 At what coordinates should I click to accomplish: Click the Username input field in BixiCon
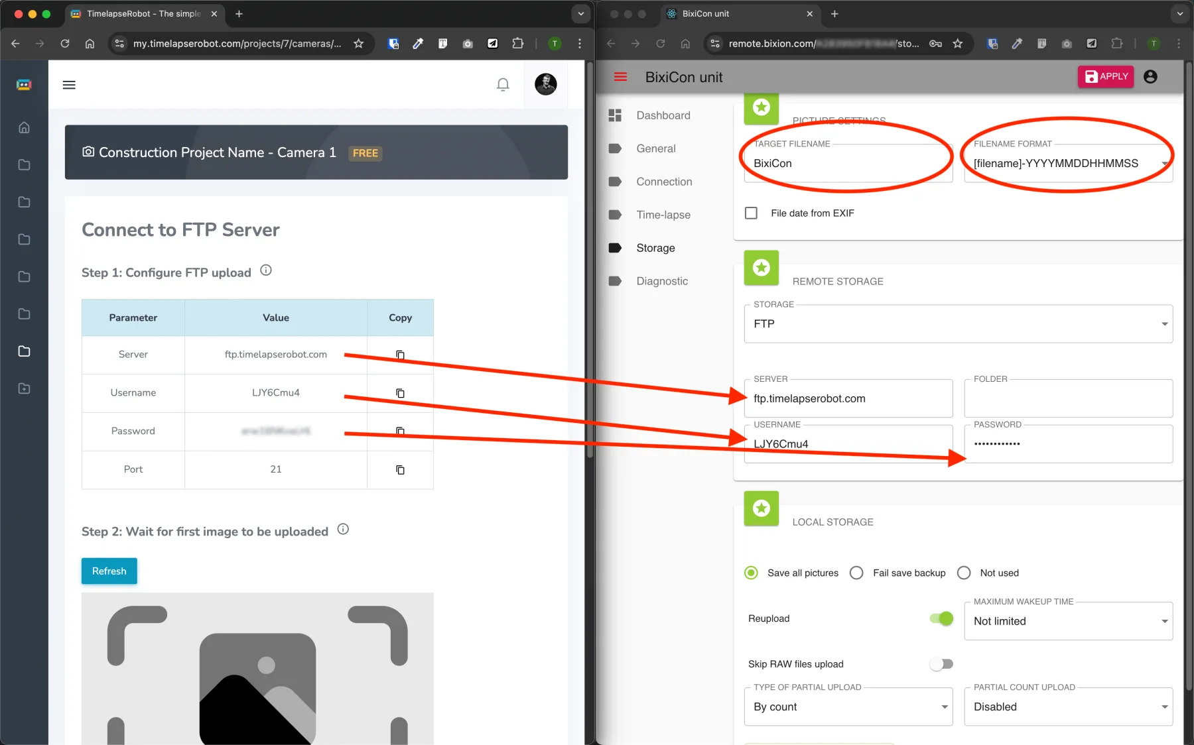click(848, 443)
